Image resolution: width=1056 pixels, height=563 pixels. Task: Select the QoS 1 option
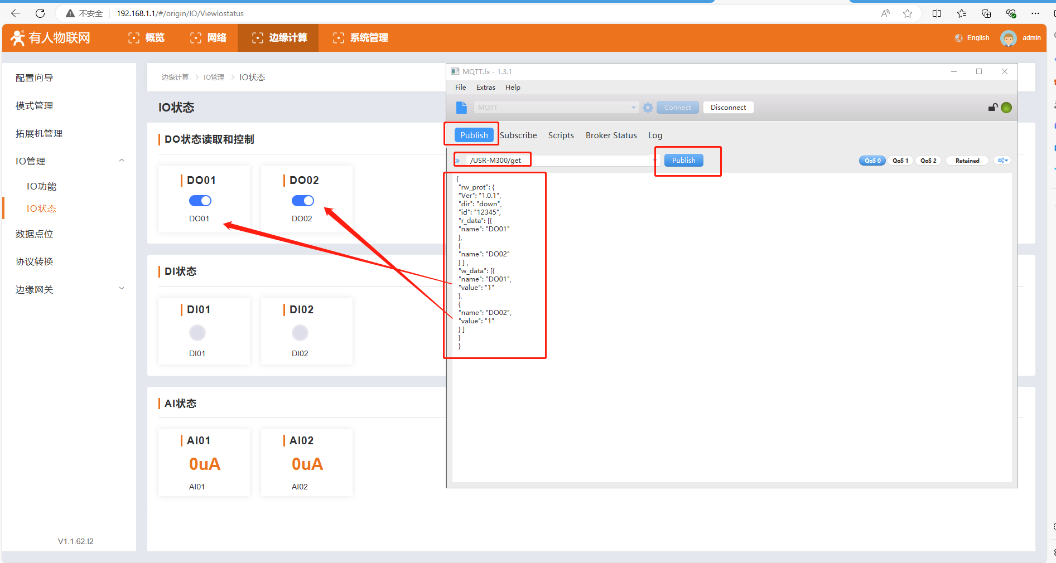[x=900, y=161]
